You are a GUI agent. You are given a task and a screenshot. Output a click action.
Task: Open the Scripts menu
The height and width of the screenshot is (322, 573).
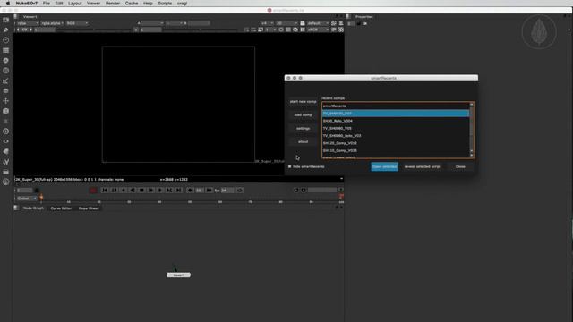click(x=165, y=4)
